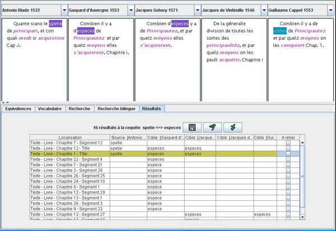Open the Recherche bilingue tab
Image resolution: width=336 pixels, height=231 pixels.
click(116, 109)
